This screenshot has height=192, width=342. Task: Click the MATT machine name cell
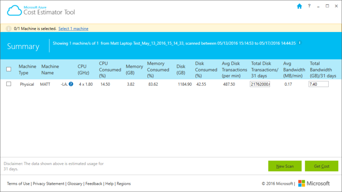[x=54, y=84]
